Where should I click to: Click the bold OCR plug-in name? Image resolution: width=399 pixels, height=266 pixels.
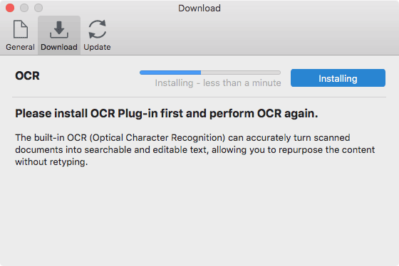[27, 75]
